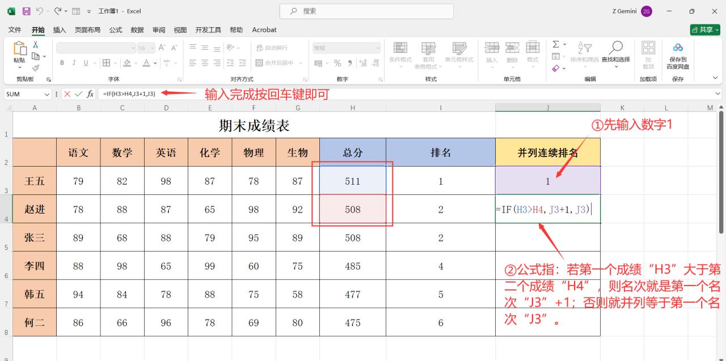The image size is (726, 361).
Task: Toggle align left horizontal alignment
Action: (x=192, y=63)
